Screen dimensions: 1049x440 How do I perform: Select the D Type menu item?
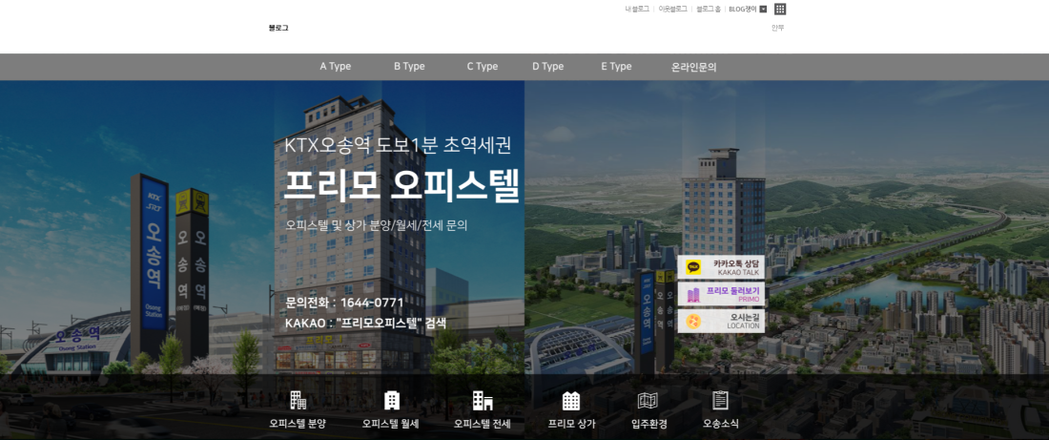pyautogui.click(x=548, y=67)
